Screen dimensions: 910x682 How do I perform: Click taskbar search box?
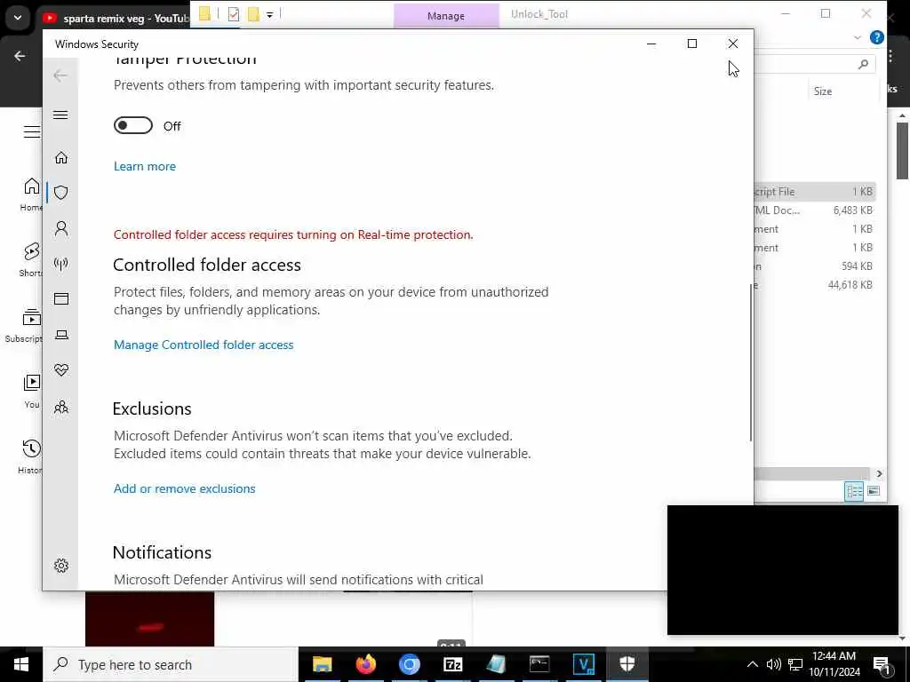pyautogui.click(x=171, y=664)
